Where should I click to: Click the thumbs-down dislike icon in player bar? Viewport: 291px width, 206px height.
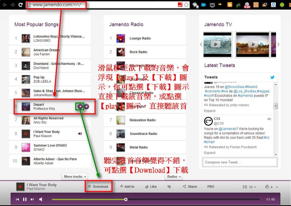[169, 187]
